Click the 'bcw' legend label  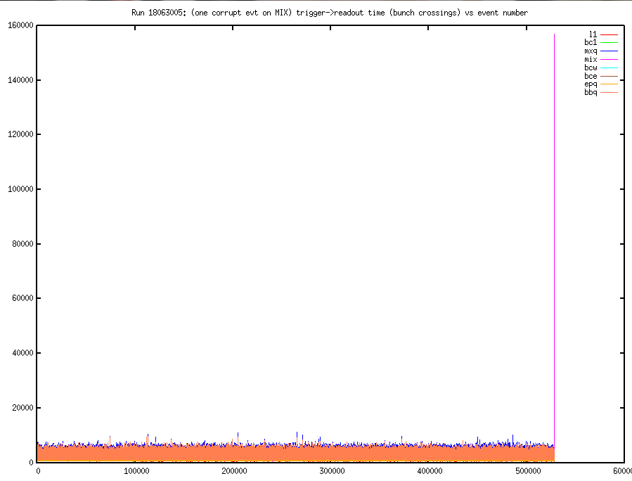pyautogui.click(x=591, y=68)
